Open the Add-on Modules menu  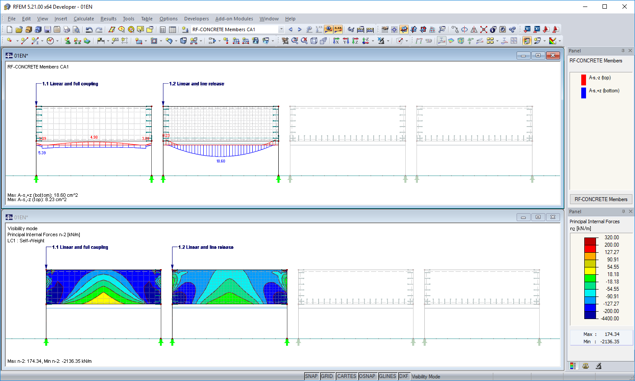point(234,19)
